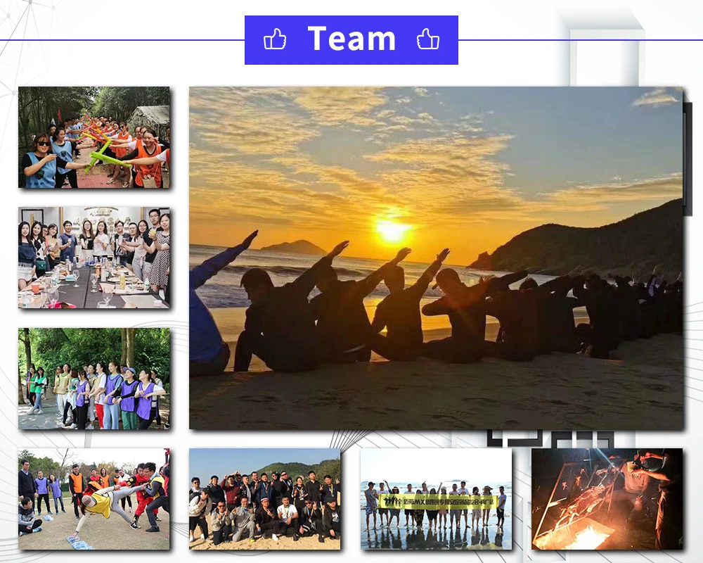Click the right thumbs-up icon beside Team
This screenshot has width=703, height=563.
pos(427,39)
